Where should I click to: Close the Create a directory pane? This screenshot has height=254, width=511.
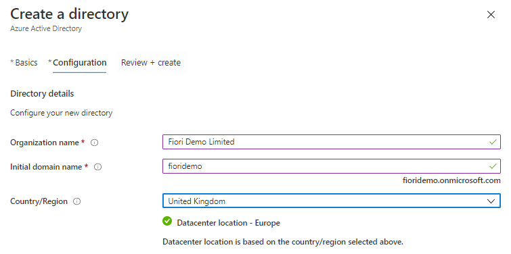click(491, 15)
